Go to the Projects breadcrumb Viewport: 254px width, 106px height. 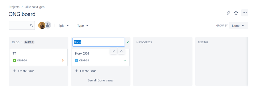(14, 7)
